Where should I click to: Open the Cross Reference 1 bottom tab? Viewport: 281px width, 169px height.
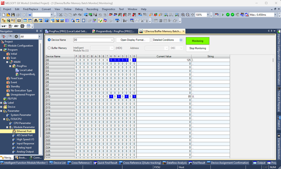point(80,163)
